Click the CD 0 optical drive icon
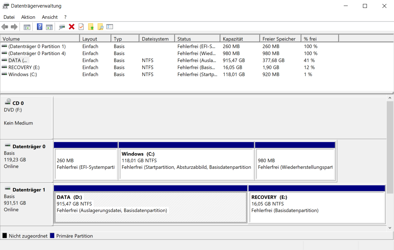This screenshot has height=250, width=394. [8, 102]
